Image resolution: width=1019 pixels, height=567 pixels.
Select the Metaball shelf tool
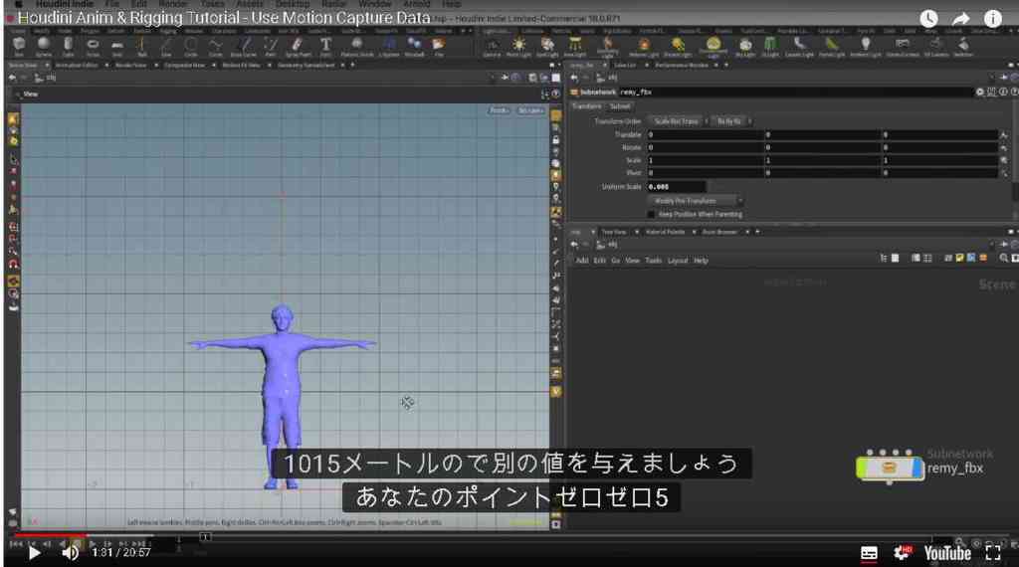(414, 46)
